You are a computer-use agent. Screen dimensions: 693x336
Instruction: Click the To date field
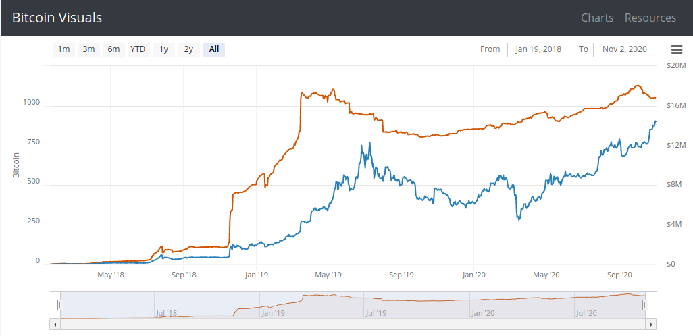coord(625,49)
